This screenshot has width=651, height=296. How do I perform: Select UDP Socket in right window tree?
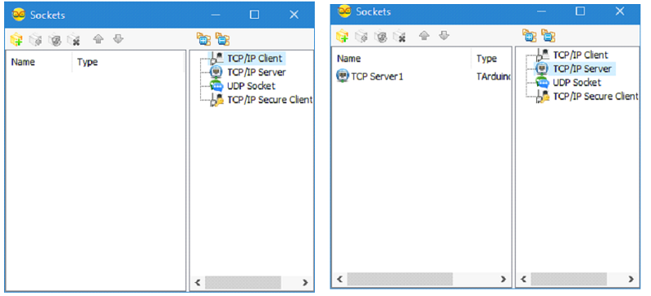(x=577, y=83)
